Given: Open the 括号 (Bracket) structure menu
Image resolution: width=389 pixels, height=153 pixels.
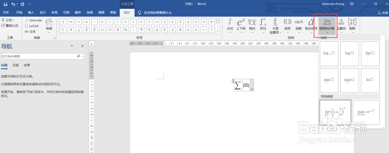Looking at the screenshot, I should click(287, 26).
